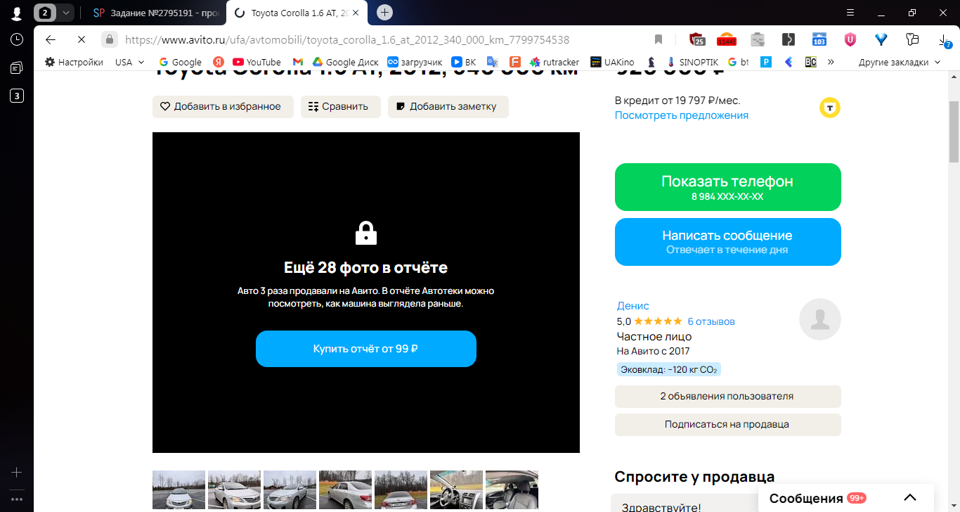Open the calendar extension showing 103
Image resolution: width=960 pixels, height=512 pixels.
click(819, 39)
